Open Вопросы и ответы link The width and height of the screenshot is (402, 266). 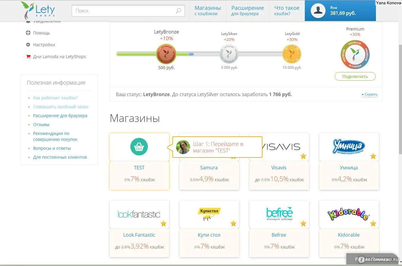click(52, 148)
